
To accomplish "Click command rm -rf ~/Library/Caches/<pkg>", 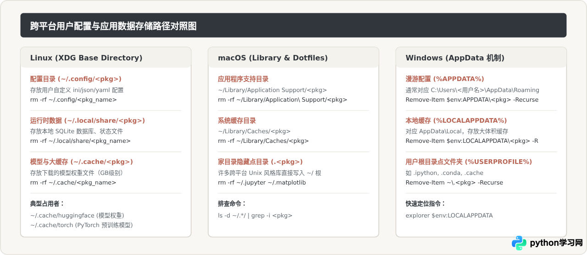I will tap(263, 141).
